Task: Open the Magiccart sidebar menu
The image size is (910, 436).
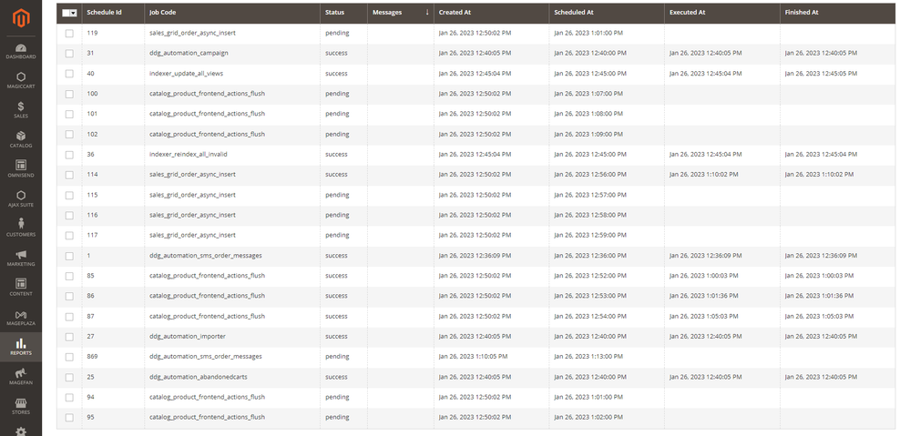Action: 21,81
